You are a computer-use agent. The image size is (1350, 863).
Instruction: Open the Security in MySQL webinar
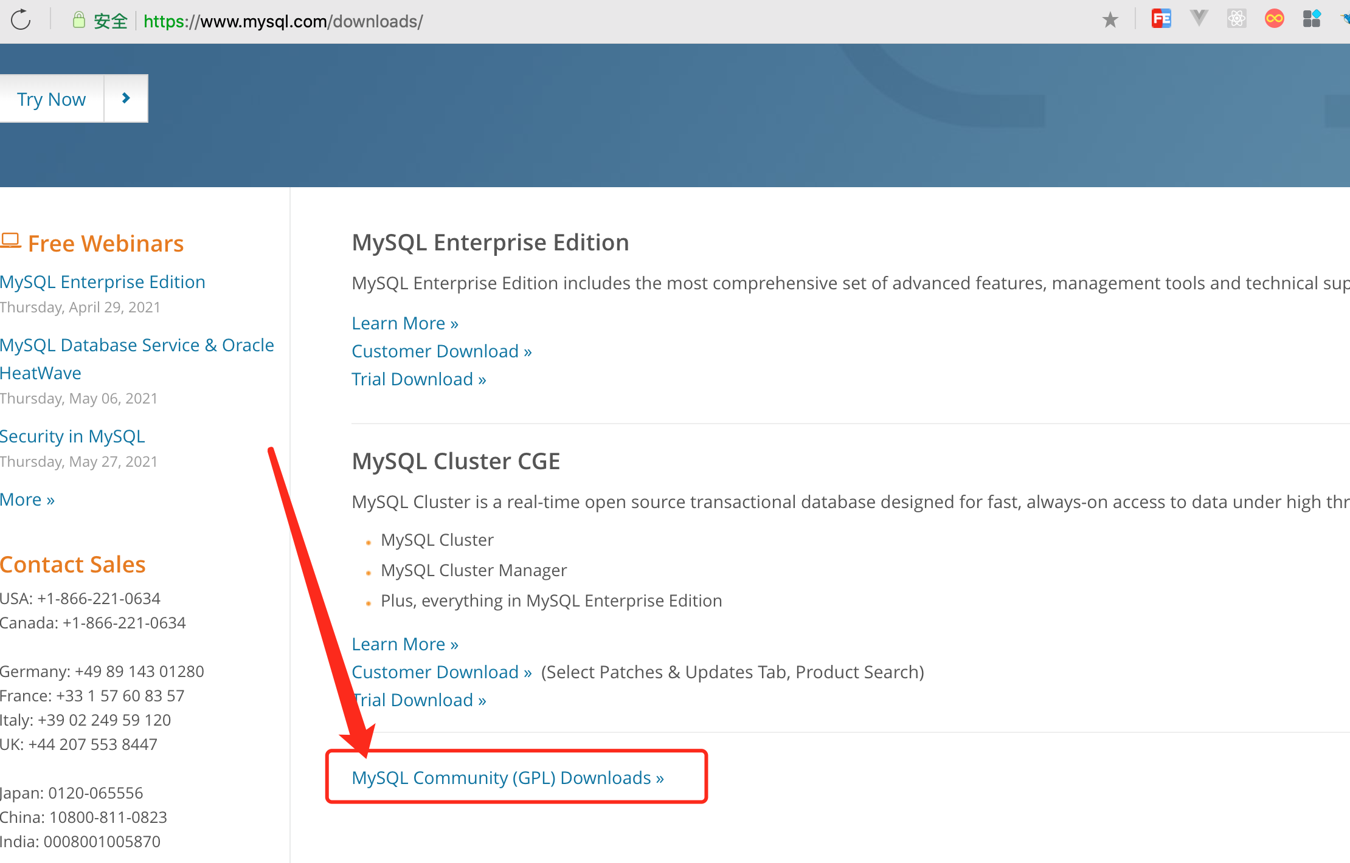[72, 436]
